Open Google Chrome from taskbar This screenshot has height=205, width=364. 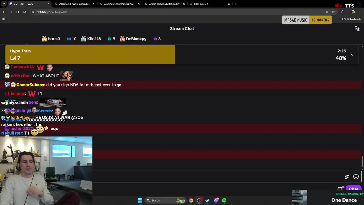191,200
